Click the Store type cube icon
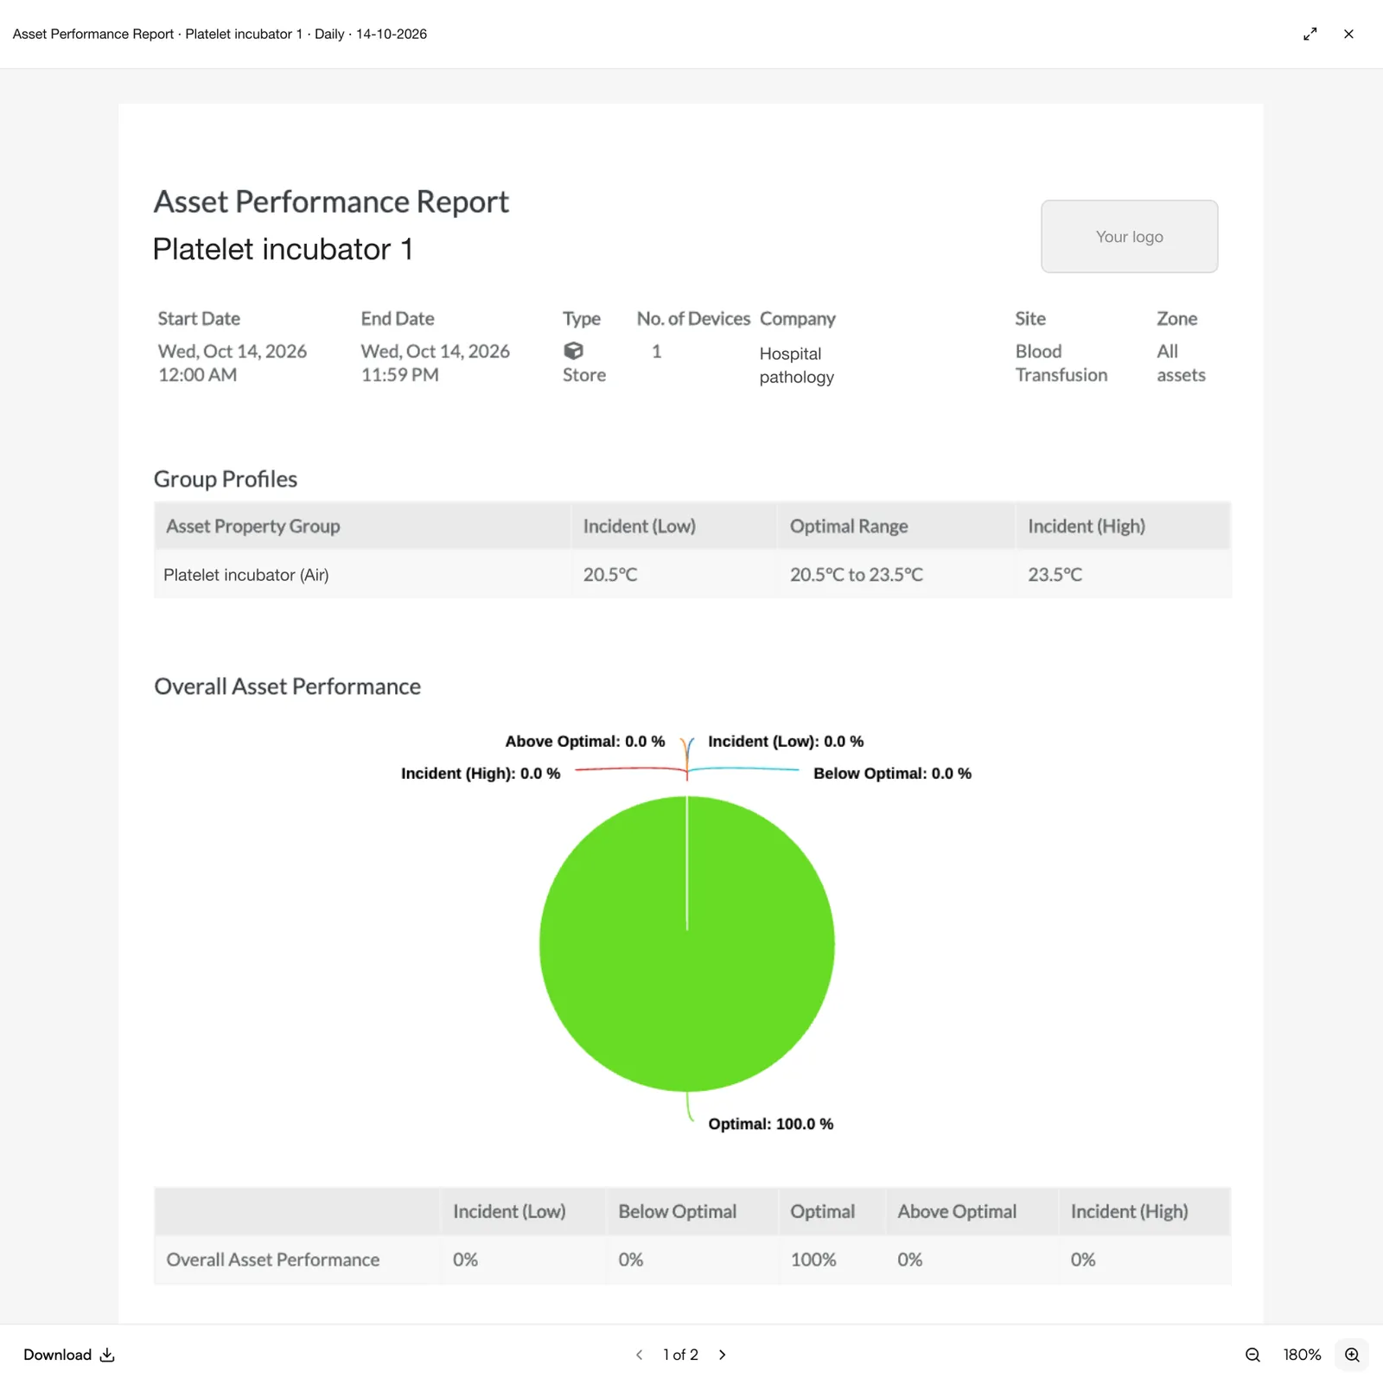This screenshot has height=1384, width=1383. pos(573,351)
